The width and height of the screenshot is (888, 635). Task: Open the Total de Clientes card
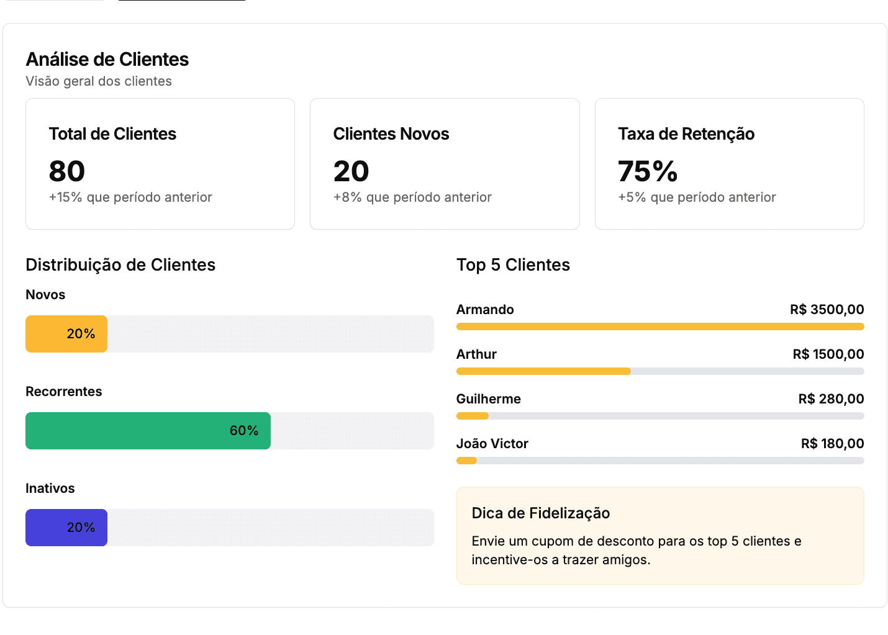point(160,164)
